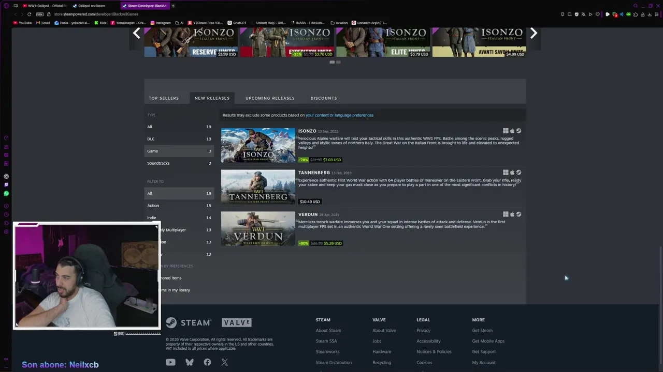The image size is (663, 372).
Task: Open Accessibility footer link
Action: point(428,341)
